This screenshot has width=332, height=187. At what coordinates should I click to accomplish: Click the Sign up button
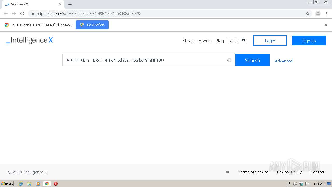pyautogui.click(x=309, y=41)
